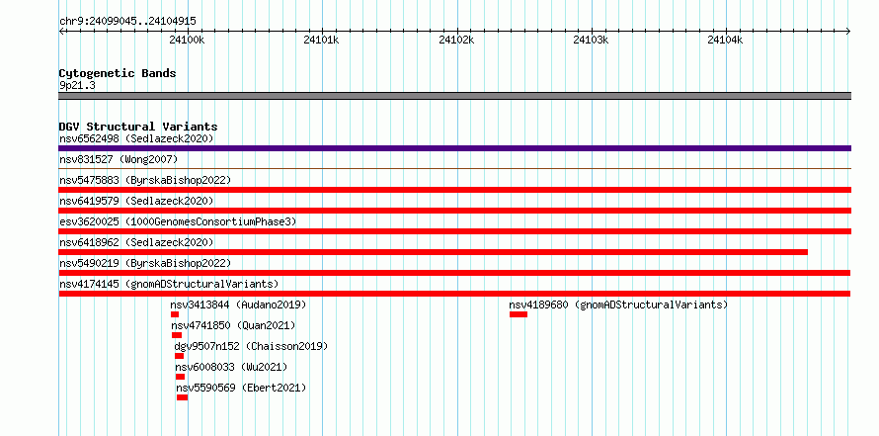
Task: Click small red block under nsv5590569
Action: point(182,397)
